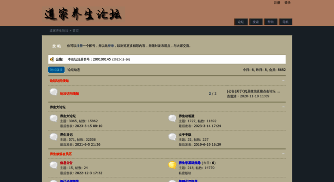Open latest post [公告]关于QQ及微信直接点击论坛
Image resolution: width=334 pixels, height=182 pixels.
254,91
